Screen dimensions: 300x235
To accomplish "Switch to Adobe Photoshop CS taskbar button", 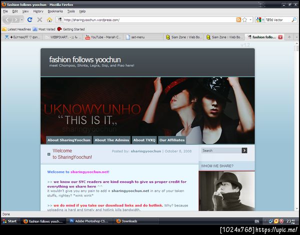I will coord(89,221).
